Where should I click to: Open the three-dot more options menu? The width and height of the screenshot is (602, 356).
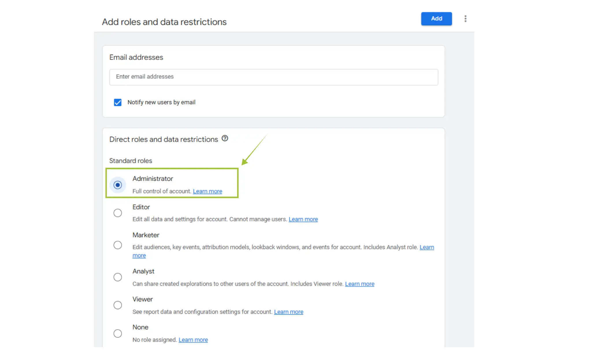465,19
